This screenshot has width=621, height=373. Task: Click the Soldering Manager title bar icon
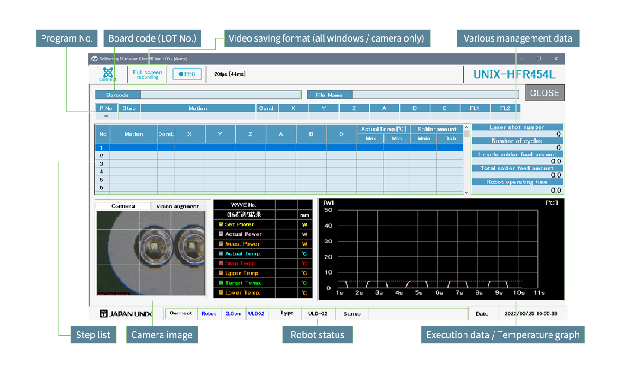pyautogui.click(x=95, y=59)
